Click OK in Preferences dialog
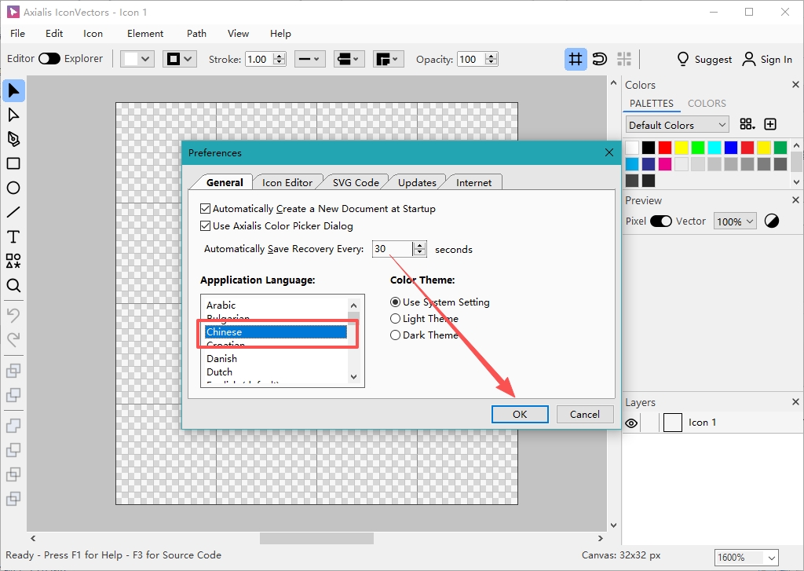This screenshot has height=571, width=804. tap(520, 414)
